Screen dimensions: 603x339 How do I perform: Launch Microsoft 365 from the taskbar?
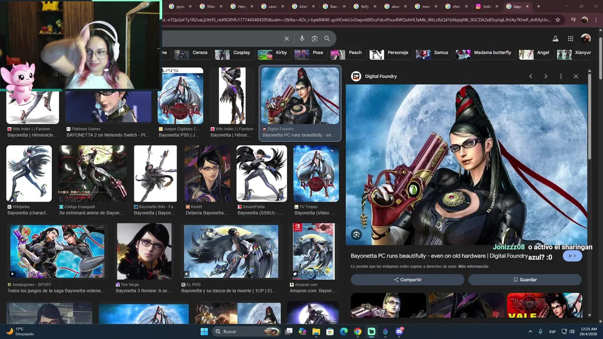click(302, 331)
